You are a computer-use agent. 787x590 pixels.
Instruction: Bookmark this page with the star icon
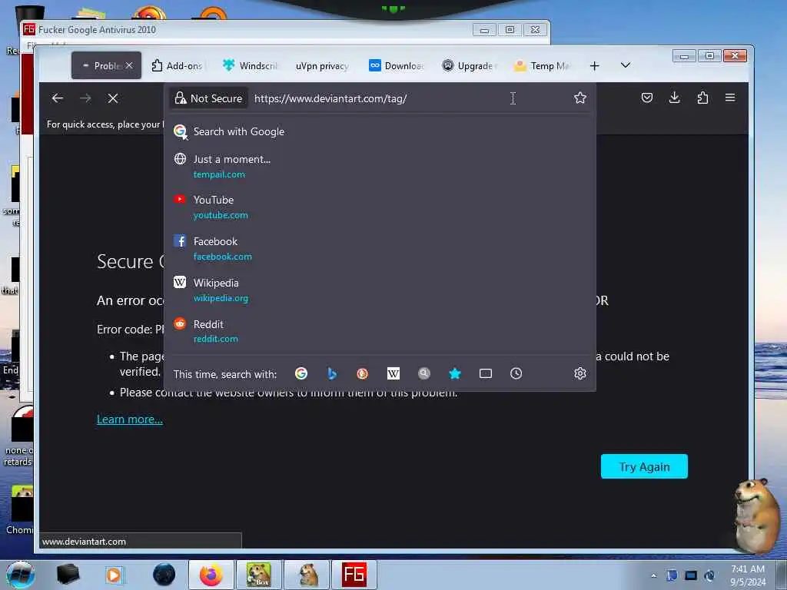(x=580, y=98)
